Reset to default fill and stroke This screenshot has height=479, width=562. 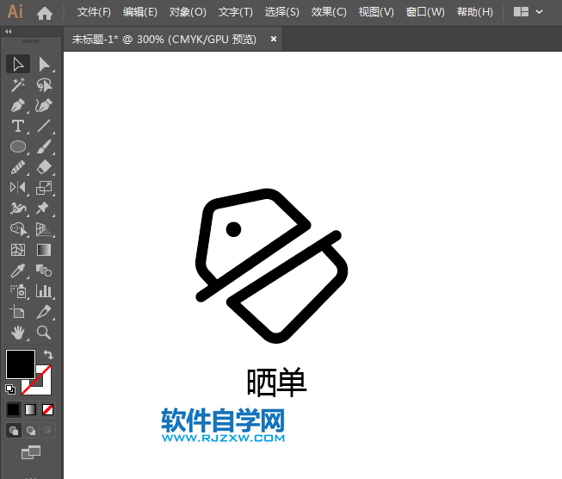[10, 389]
